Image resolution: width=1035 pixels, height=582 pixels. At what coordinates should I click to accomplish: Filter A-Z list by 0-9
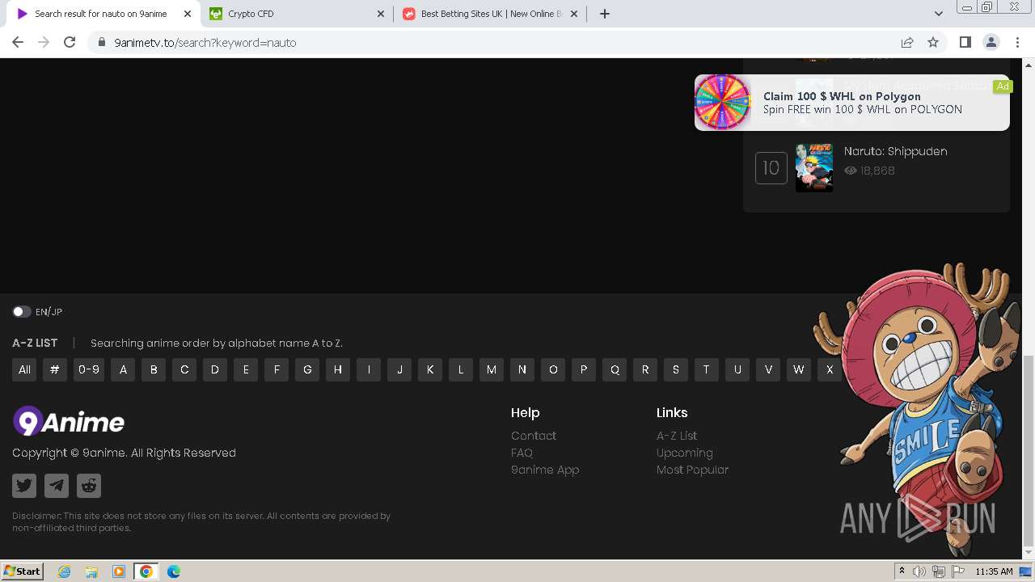pos(89,369)
